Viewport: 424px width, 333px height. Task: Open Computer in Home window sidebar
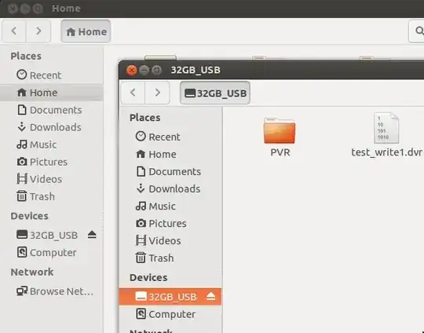[51, 252]
